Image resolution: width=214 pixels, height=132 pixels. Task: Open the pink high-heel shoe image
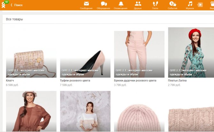point(85,52)
